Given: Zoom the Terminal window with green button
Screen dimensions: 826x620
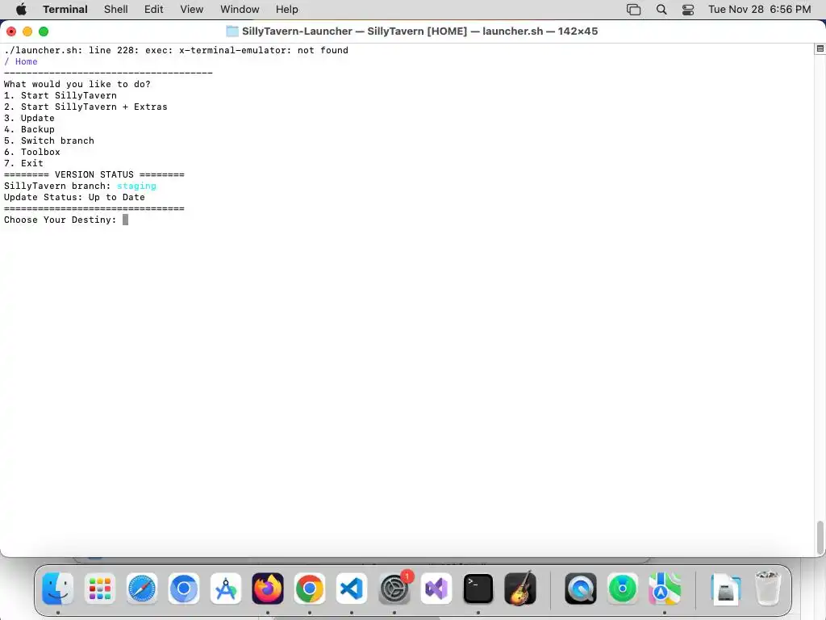Looking at the screenshot, I should click(44, 31).
